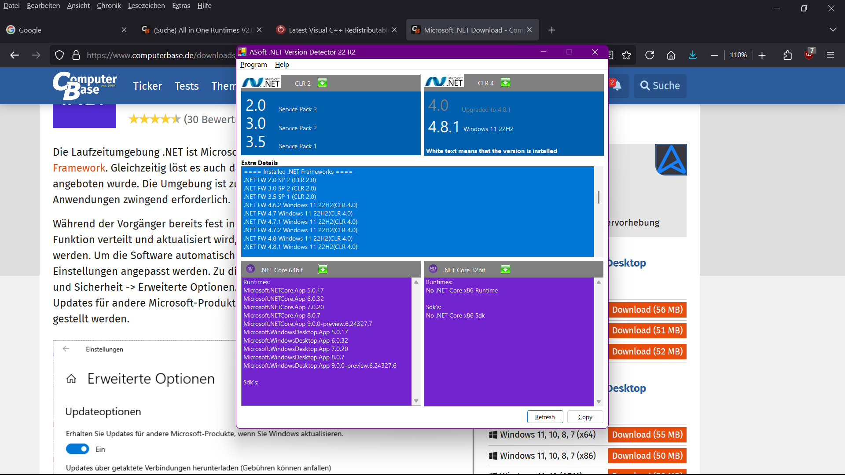Screen dimensions: 845x475
Task: Click CLR 2 green download arrow icon
Action: (322, 83)
